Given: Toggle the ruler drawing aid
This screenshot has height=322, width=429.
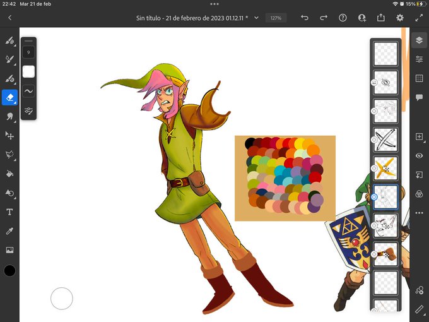Looking at the screenshot, I should click(419, 309).
